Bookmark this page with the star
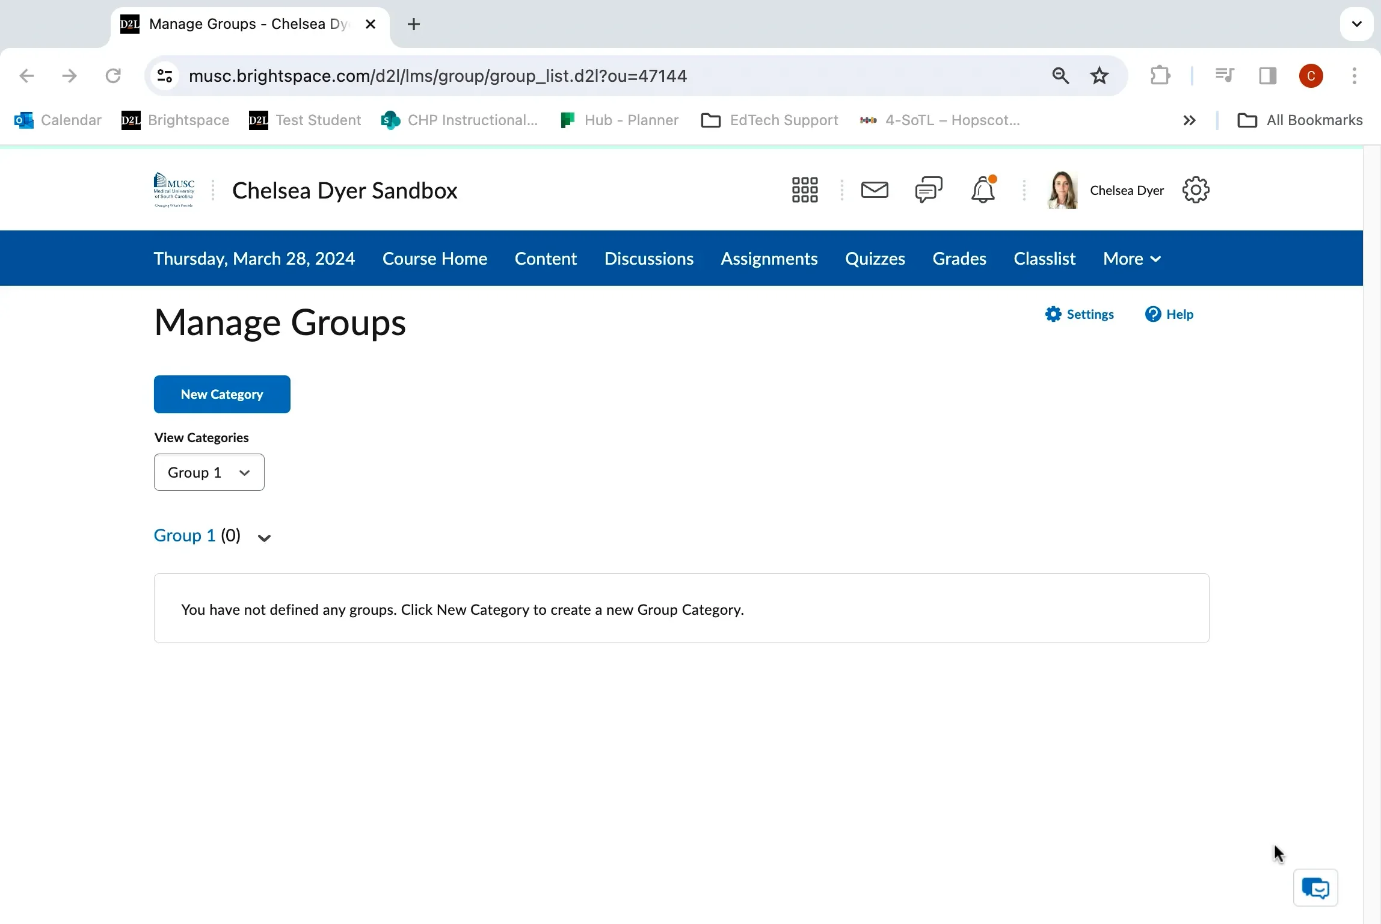This screenshot has width=1381, height=924. (1099, 75)
